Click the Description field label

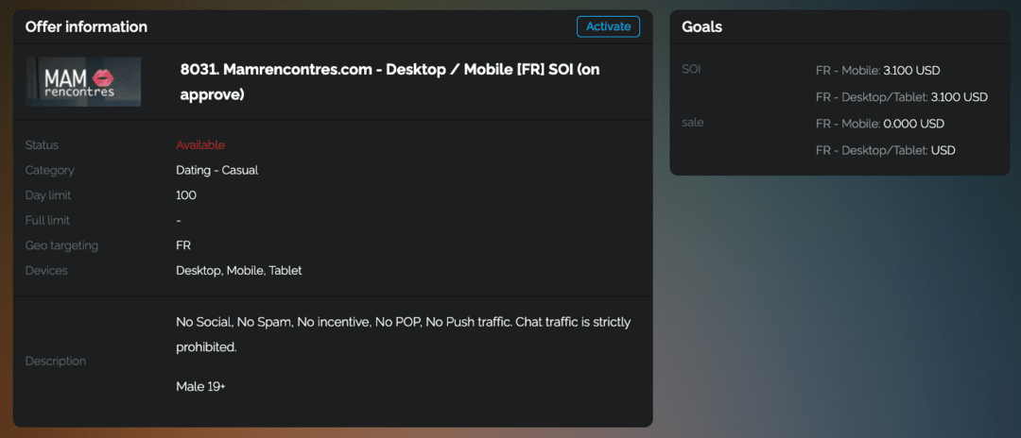[x=55, y=361]
